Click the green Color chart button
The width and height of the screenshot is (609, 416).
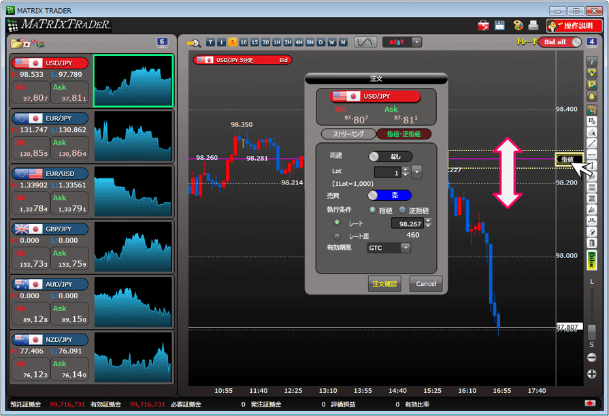point(591,260)
